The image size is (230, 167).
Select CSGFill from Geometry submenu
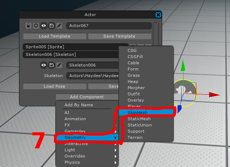[x=146, y=57]
